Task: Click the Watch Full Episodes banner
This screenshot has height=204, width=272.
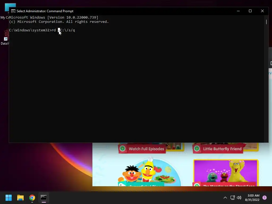Action: [x=142, y=149]
